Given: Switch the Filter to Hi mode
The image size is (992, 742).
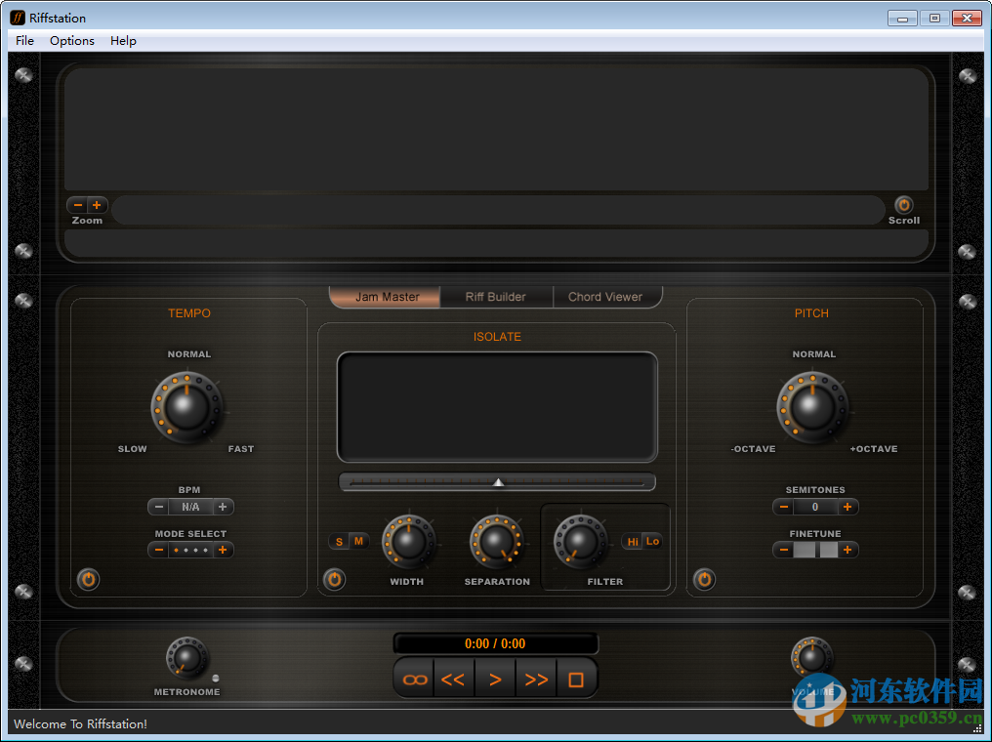Looking at the screenshot, I should (x=632, y=540).
